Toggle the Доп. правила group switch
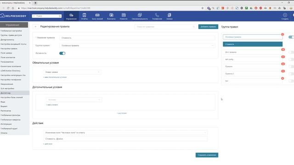Screen dimensions: 294x165 pyautogui.click(x=291, y=52)
